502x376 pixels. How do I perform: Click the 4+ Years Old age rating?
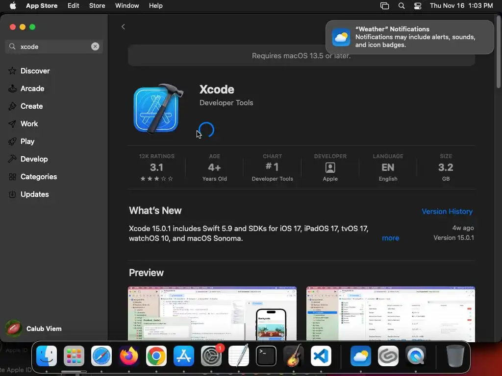[x=215, y=167]
